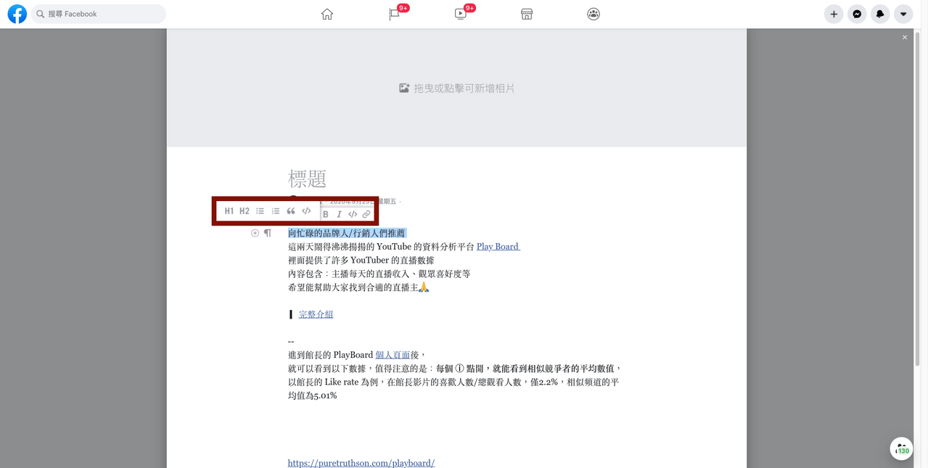Screen dimensions: 928x468
Task: Insert numbered list from toolbar
Action: pos(276,211)
